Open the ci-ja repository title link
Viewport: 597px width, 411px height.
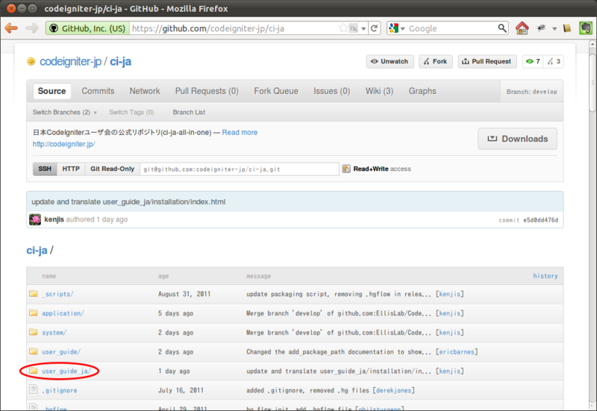click(x=120, y=61)
